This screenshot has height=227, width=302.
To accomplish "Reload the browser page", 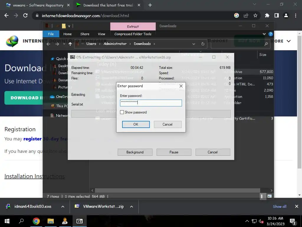I will pyautogui.click(x=25, y=16).
